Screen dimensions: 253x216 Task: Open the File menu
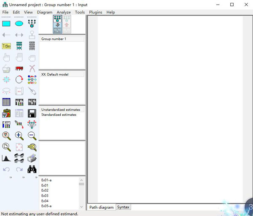pos(5,12)
